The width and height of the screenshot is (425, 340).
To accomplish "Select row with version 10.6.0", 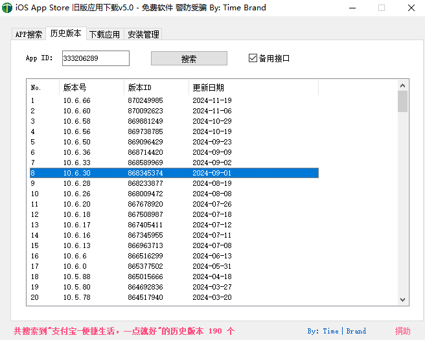I will click(x=174, y=266).
